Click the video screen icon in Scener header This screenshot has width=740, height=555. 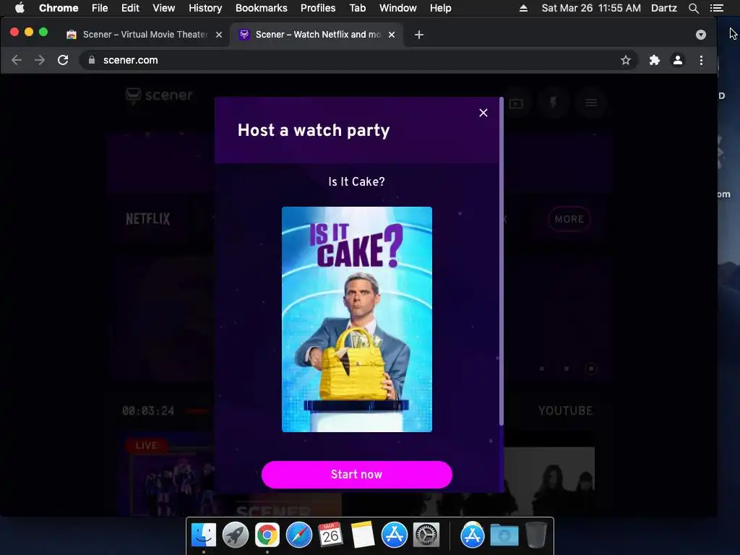click(516, 103)
